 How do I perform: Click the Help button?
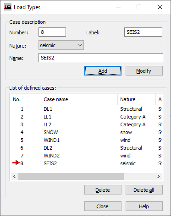pyautogui.click(x=144, y=206)
